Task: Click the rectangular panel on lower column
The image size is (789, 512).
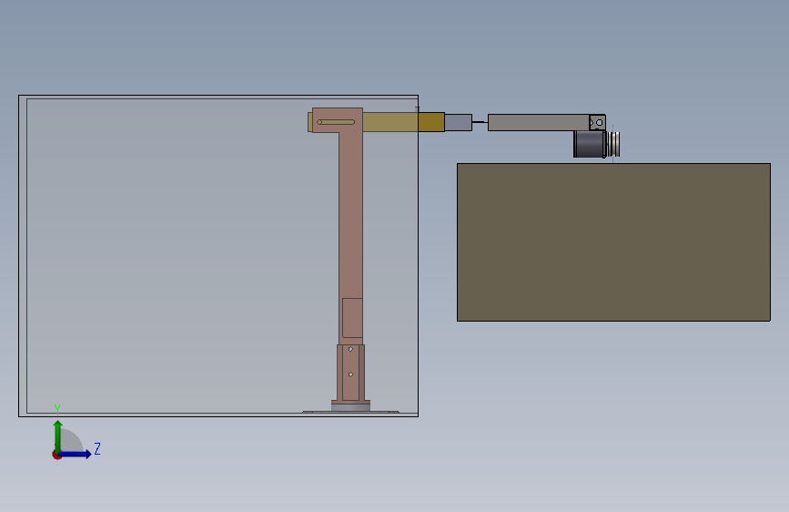Action: (x=352, y=318)
